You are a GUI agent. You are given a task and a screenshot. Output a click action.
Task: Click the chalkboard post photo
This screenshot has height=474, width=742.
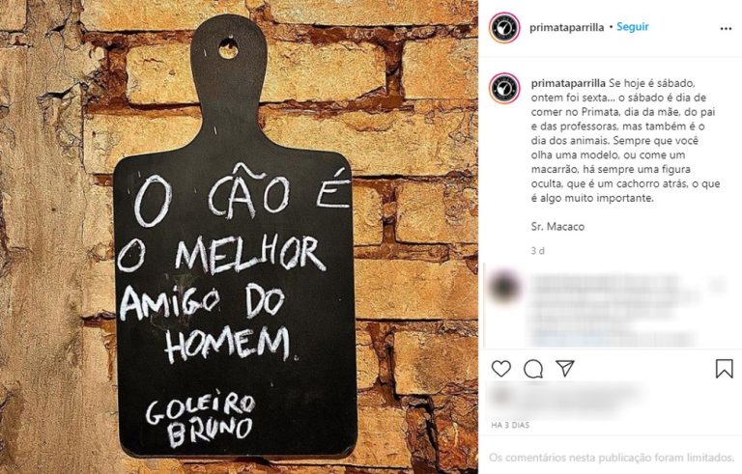pos(239,237)
